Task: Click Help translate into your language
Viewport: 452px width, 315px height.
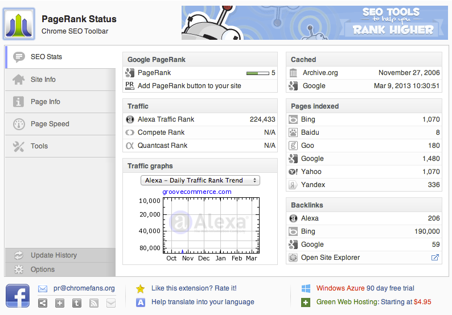Action: click(x=203, y=302)
